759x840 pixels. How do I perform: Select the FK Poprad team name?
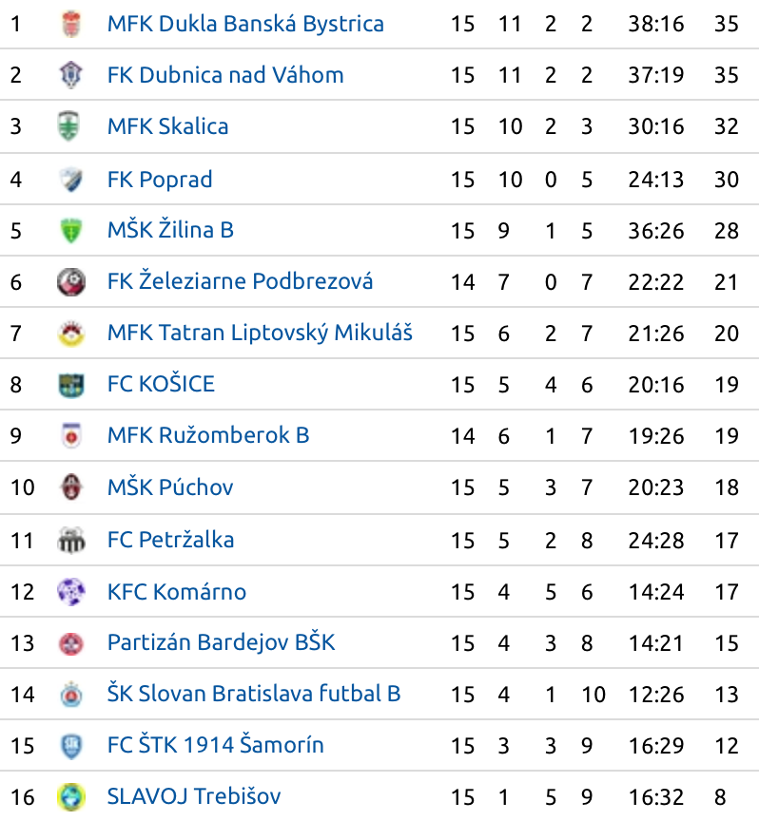[x=160, y=180]
